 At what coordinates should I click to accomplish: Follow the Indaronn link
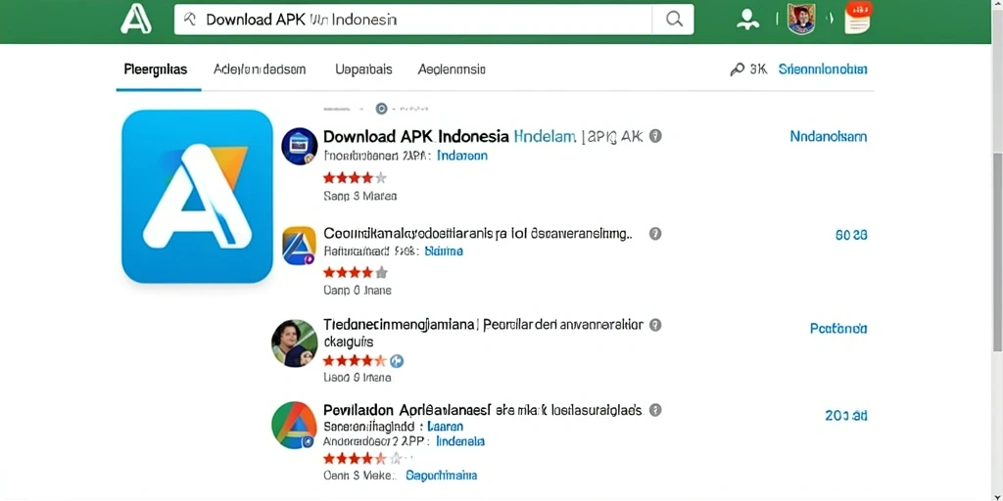coord(462,156)
